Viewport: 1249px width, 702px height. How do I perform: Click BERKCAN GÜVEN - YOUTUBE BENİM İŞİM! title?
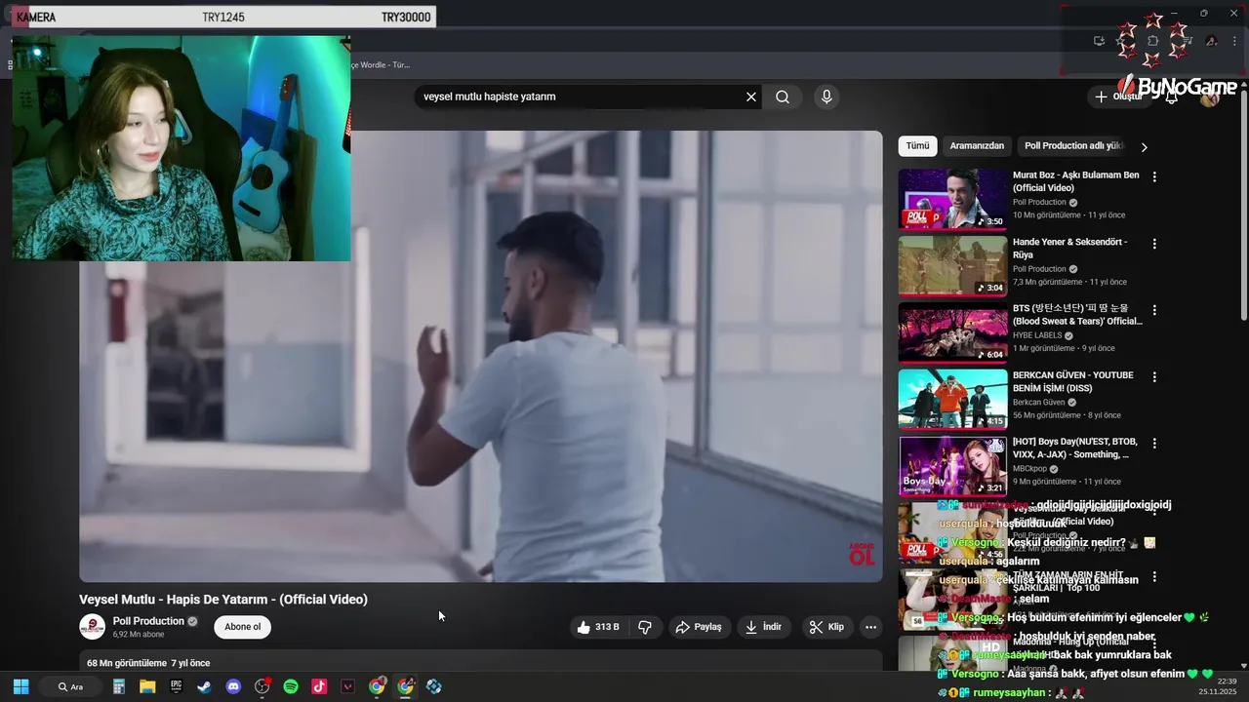pos(1073,381)
